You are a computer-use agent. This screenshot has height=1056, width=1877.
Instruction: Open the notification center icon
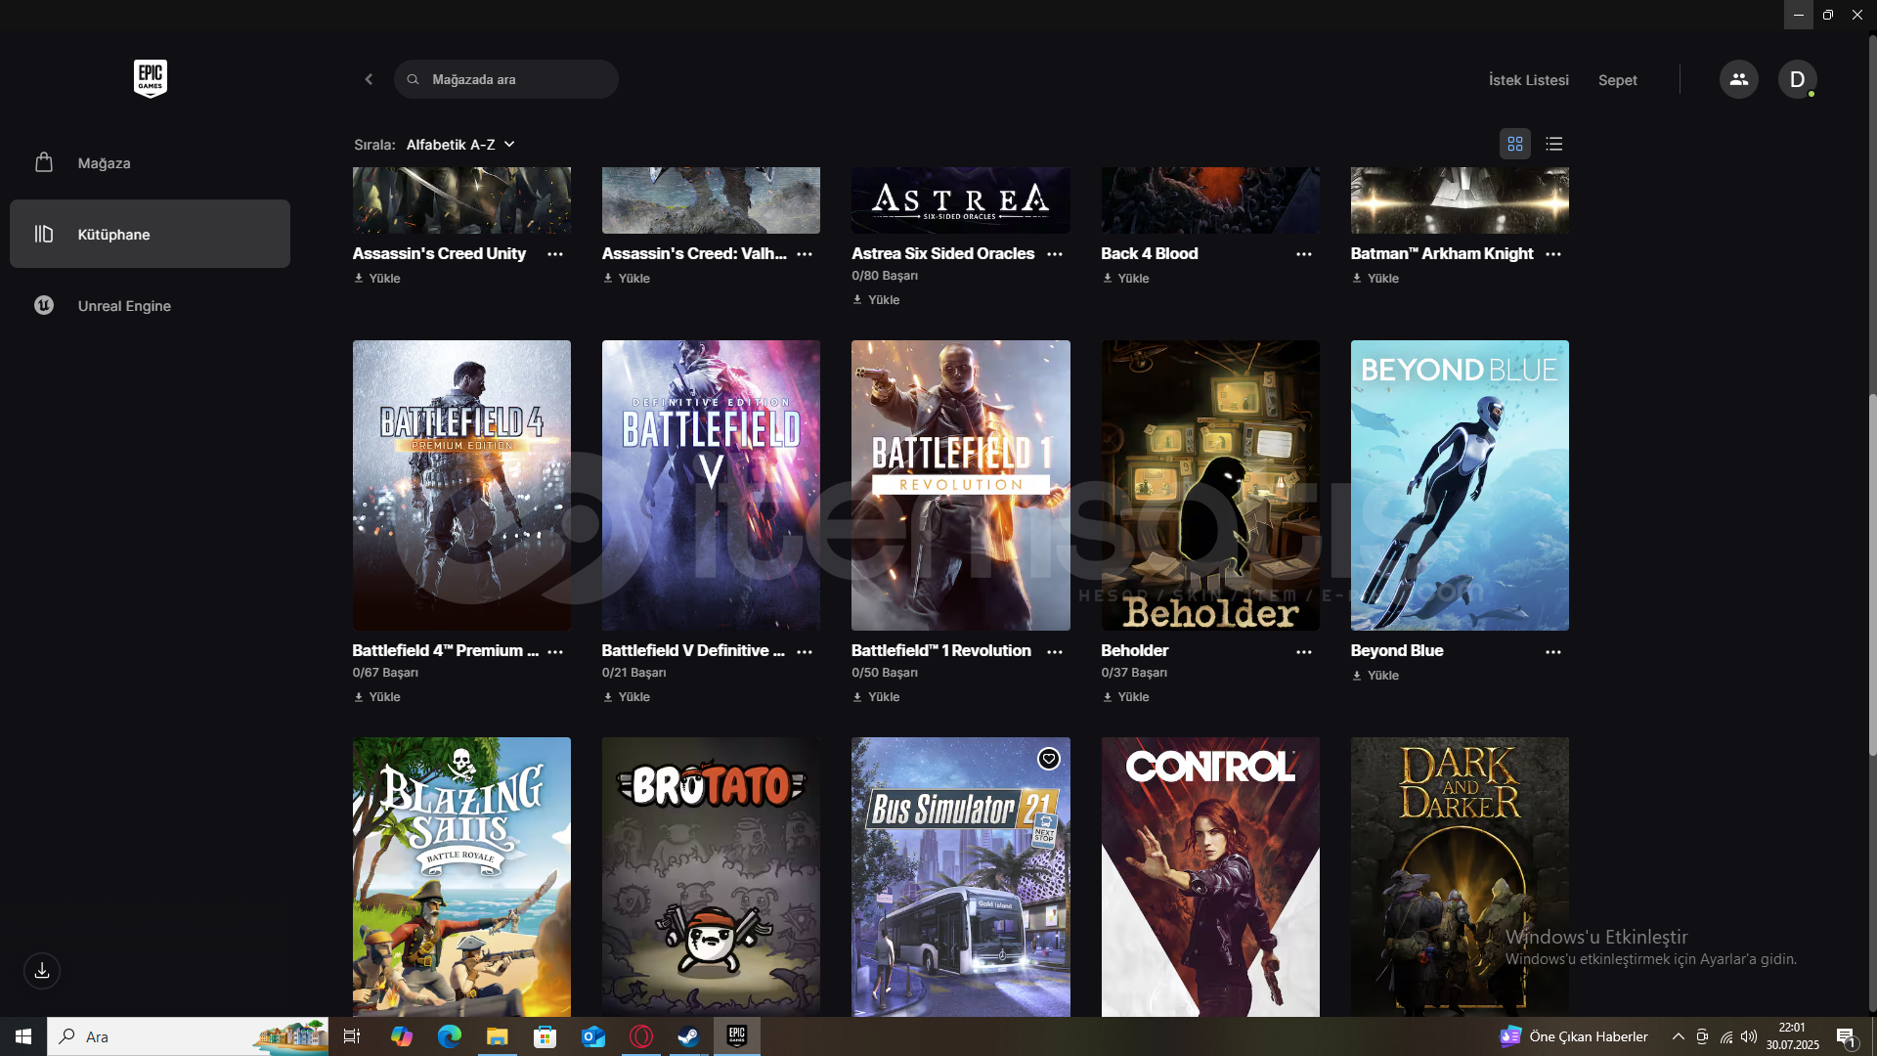click(1846, 1037)
